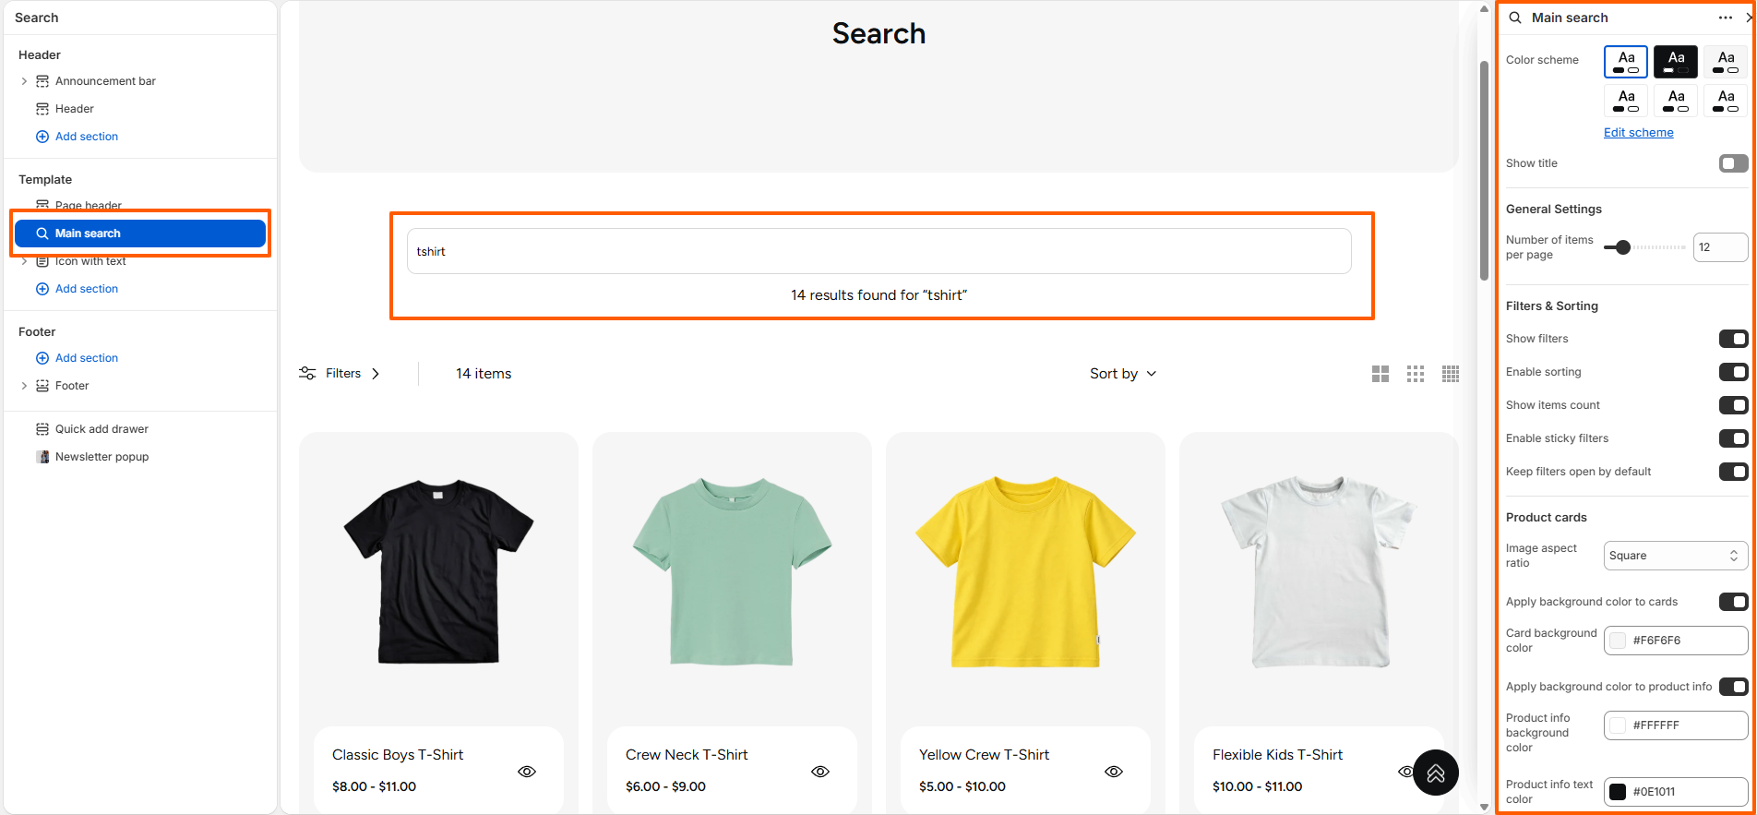The image size is (1757, 815).
Task: Select the dark black color scheme
Action: pos(1676,62)
